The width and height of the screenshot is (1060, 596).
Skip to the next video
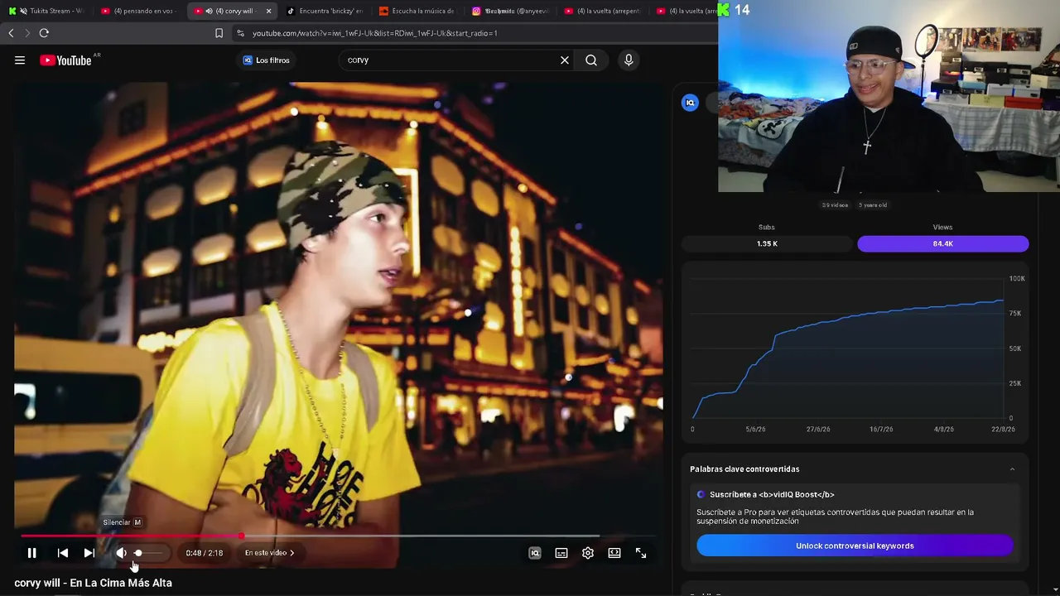point(89,553)
